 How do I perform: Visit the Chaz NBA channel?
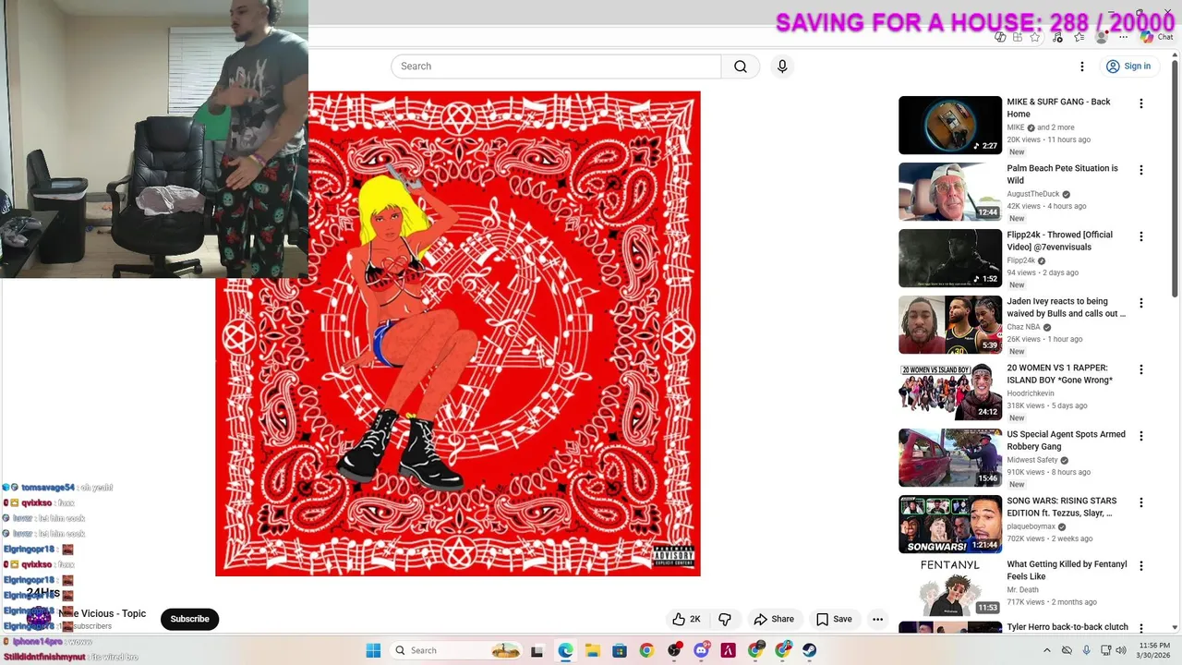tap(1023, 327)
